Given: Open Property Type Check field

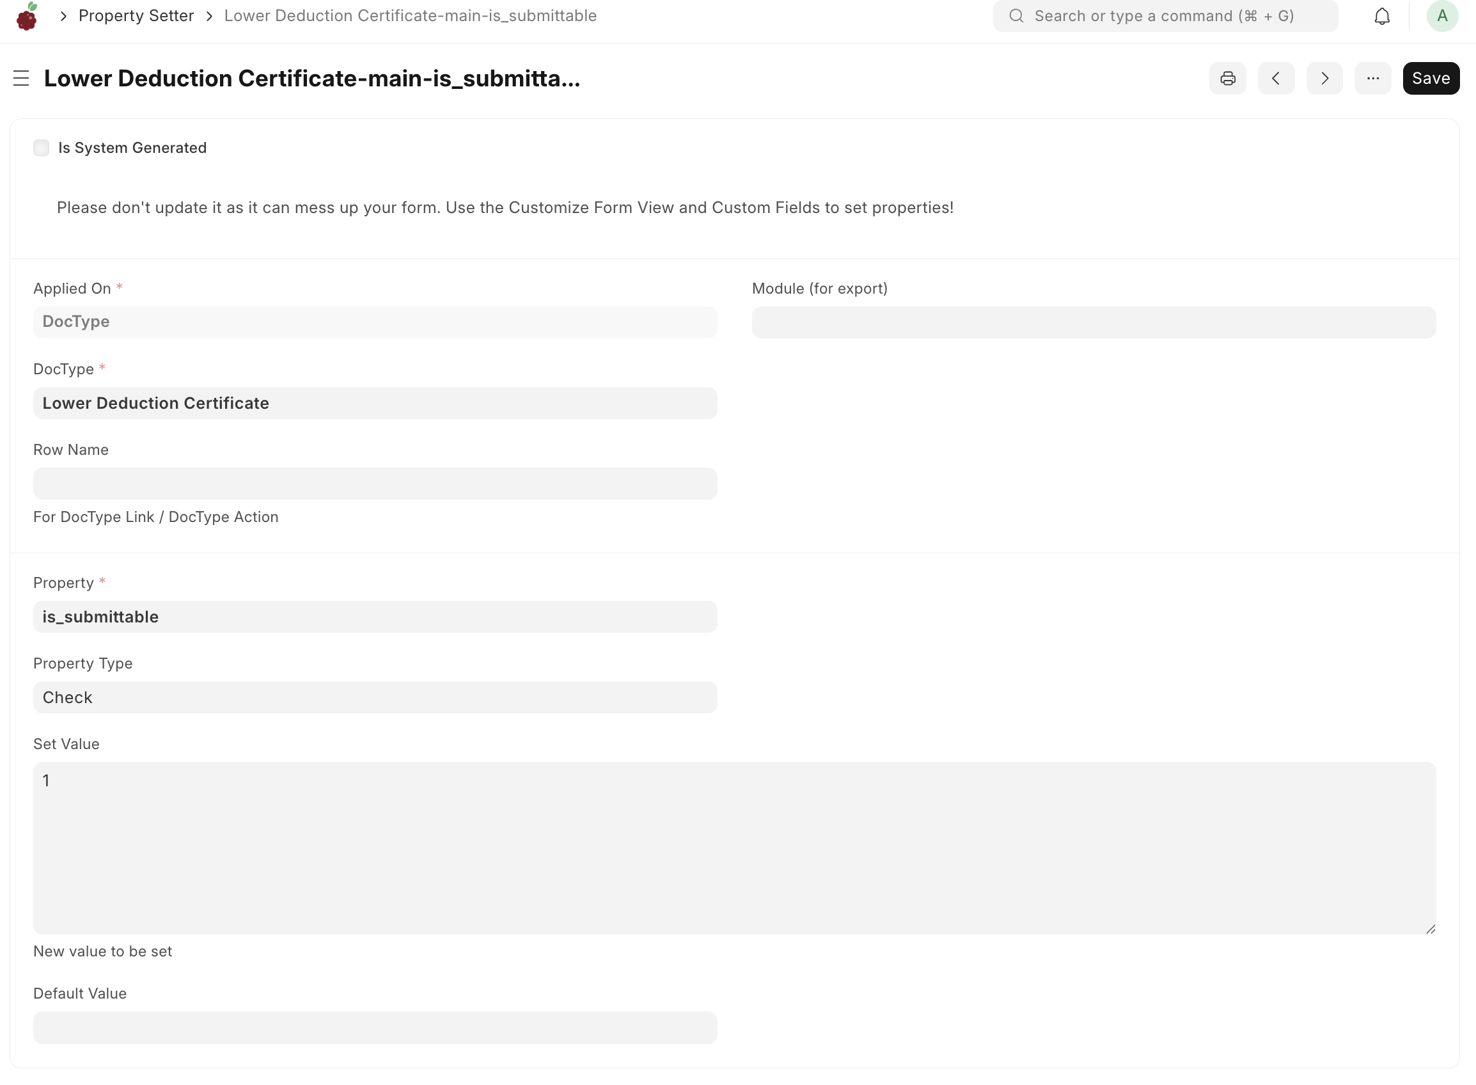Looking at the screenshot, I should [x=375, y=697].
